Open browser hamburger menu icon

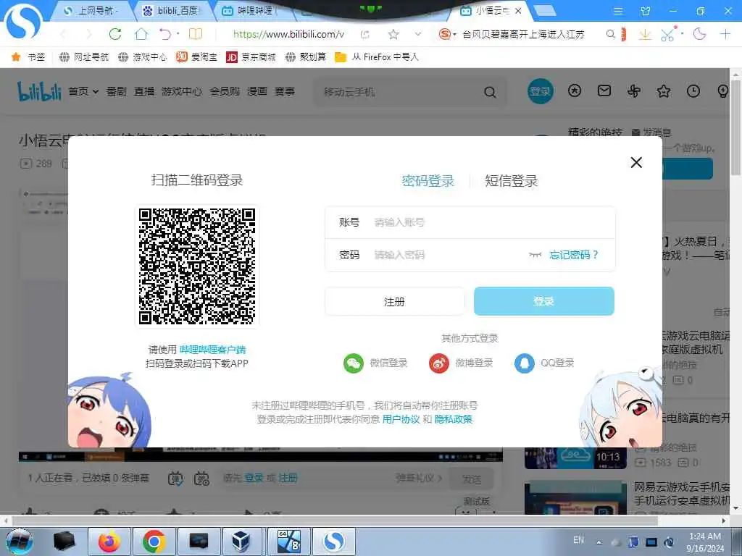click(x=618, y=10)
